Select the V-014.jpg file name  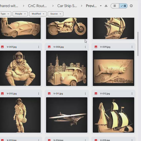click(x=58, y=140)
